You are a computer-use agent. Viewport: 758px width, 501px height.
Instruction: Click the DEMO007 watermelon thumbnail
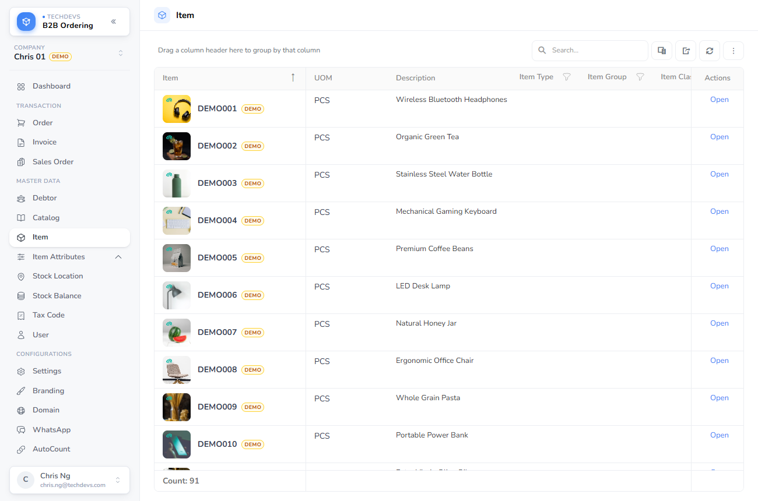point(177,333)
